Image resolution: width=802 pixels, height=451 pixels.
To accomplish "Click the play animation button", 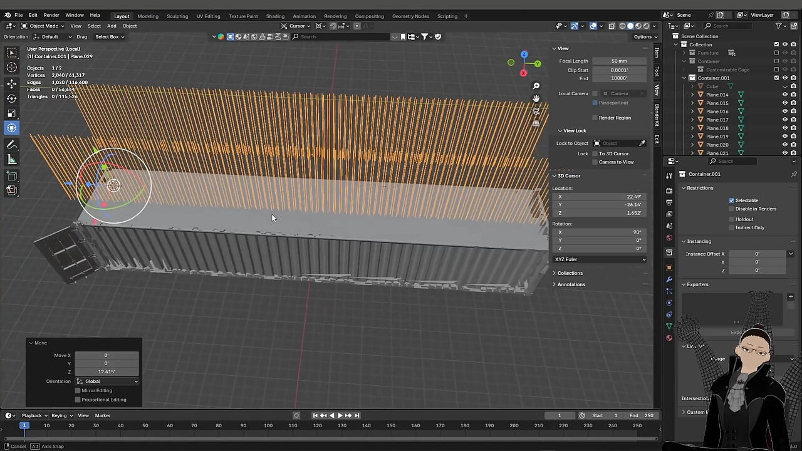I will coord(340,415).
